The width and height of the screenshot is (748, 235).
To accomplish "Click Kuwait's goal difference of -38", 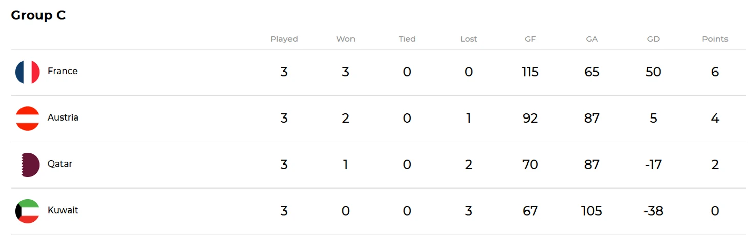I will click(x=653, y=211).
